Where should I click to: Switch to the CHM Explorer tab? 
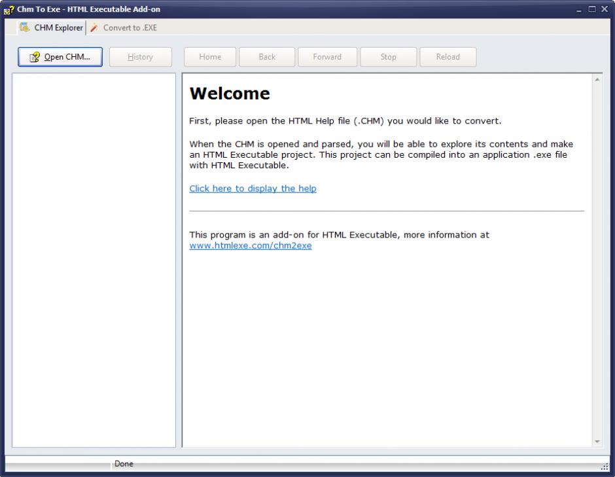(52, 28)
